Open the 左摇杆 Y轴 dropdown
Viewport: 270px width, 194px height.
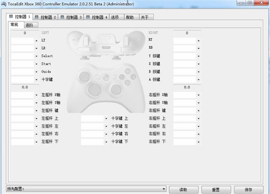pos(25,103)
